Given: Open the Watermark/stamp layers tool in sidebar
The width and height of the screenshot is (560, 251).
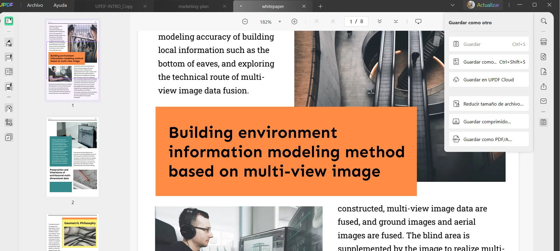Looking at the screenshot, I should 9,137.
